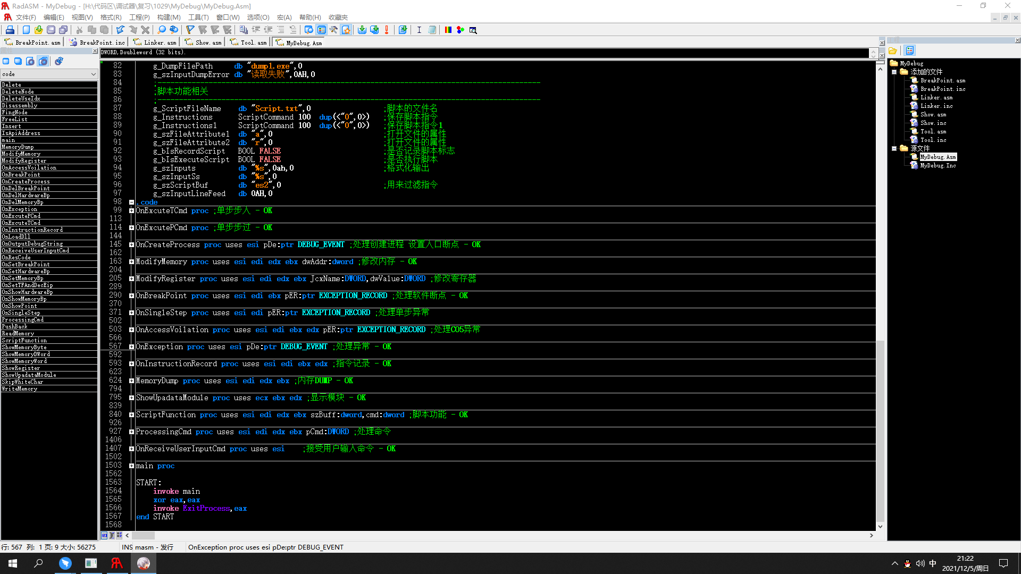Click the Cut scissors icon
Screen dimensions: 1021x574
pyautogui.click(x=79, y=30)
